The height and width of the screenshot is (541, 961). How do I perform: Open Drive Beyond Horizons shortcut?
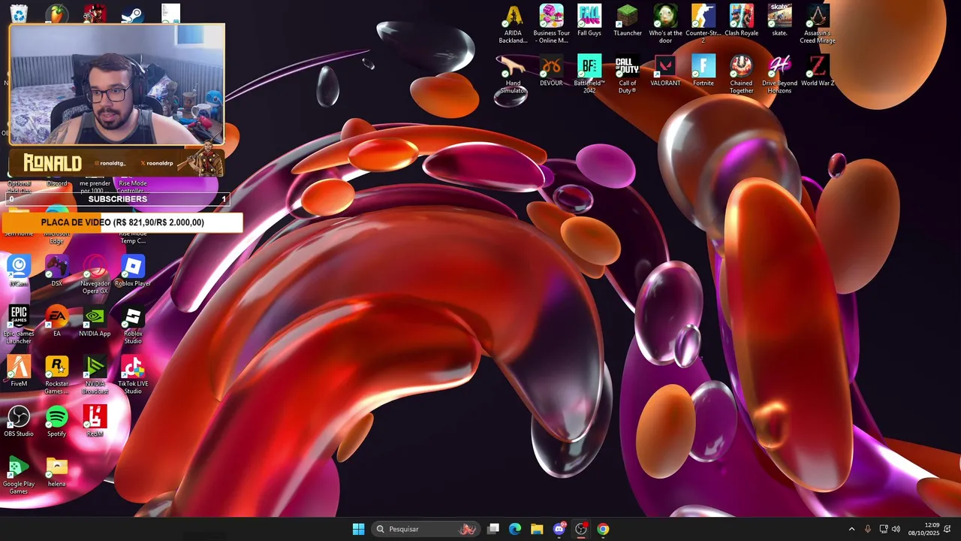tap(779, 74)
